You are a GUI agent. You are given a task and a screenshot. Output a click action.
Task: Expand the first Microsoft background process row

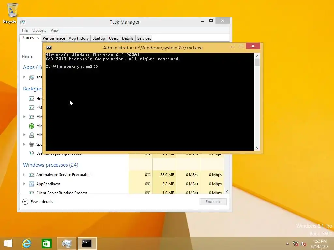(x=24, y=117)
